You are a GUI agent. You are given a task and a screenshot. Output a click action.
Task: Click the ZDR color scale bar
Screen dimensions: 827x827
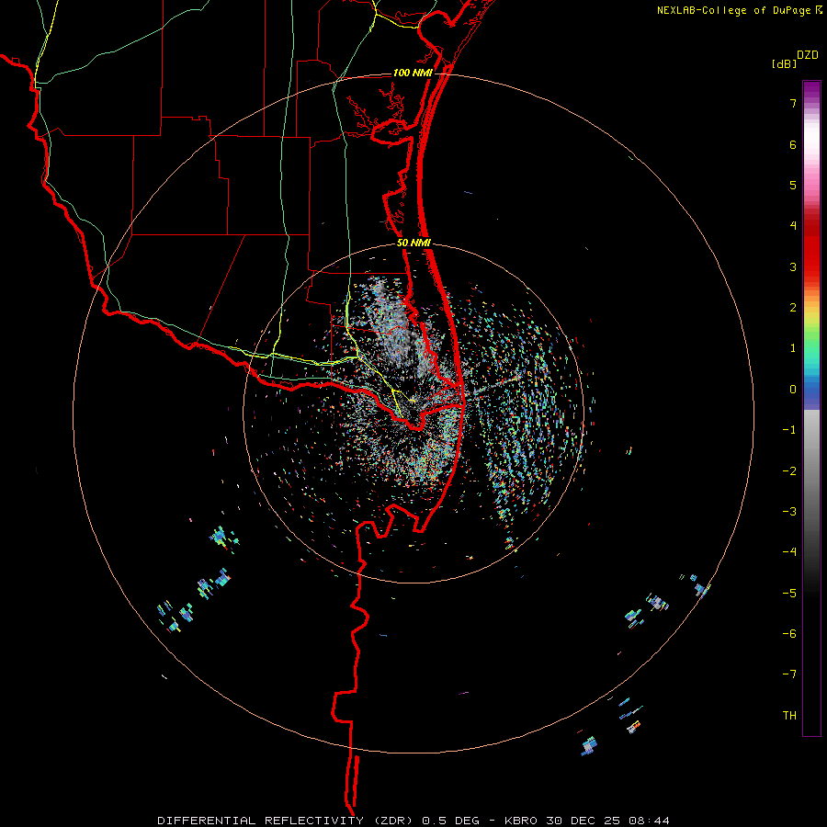click(x=811, y=408)
